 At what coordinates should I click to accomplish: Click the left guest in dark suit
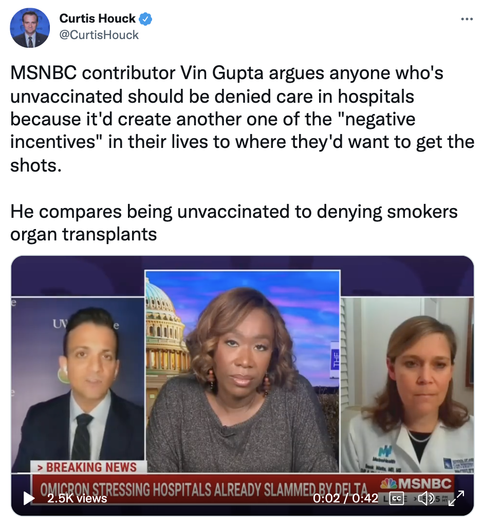tap(78, 384)
